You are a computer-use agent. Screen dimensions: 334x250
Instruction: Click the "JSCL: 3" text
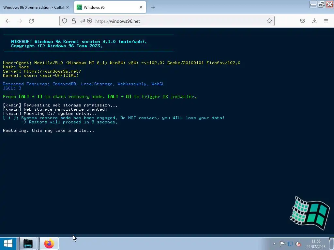pyautogui.click(x=12, y=88)
